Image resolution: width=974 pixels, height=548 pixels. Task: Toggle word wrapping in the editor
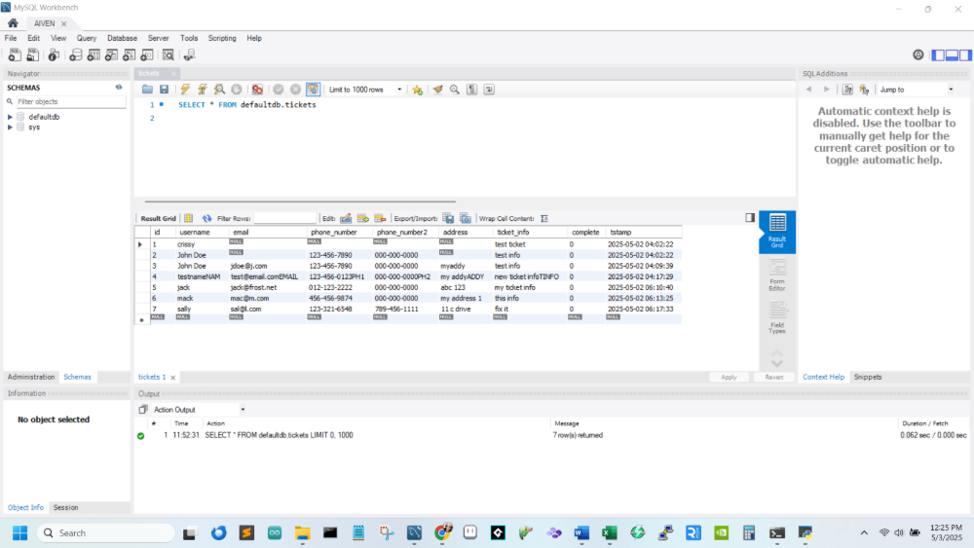(490, 90)
